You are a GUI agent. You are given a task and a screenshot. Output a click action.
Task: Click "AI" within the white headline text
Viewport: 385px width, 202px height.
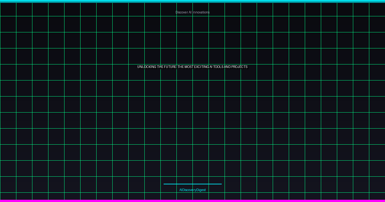[211, 67]
